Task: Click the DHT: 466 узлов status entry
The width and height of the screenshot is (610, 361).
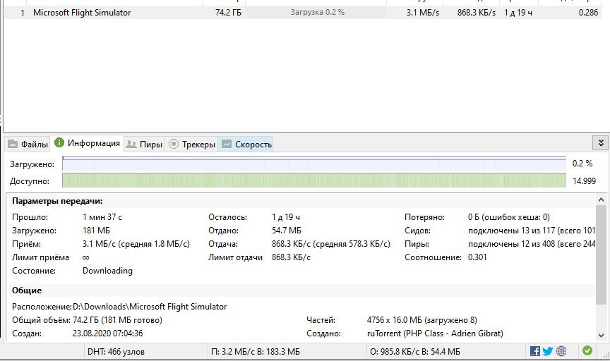Action: click(116, 352)
